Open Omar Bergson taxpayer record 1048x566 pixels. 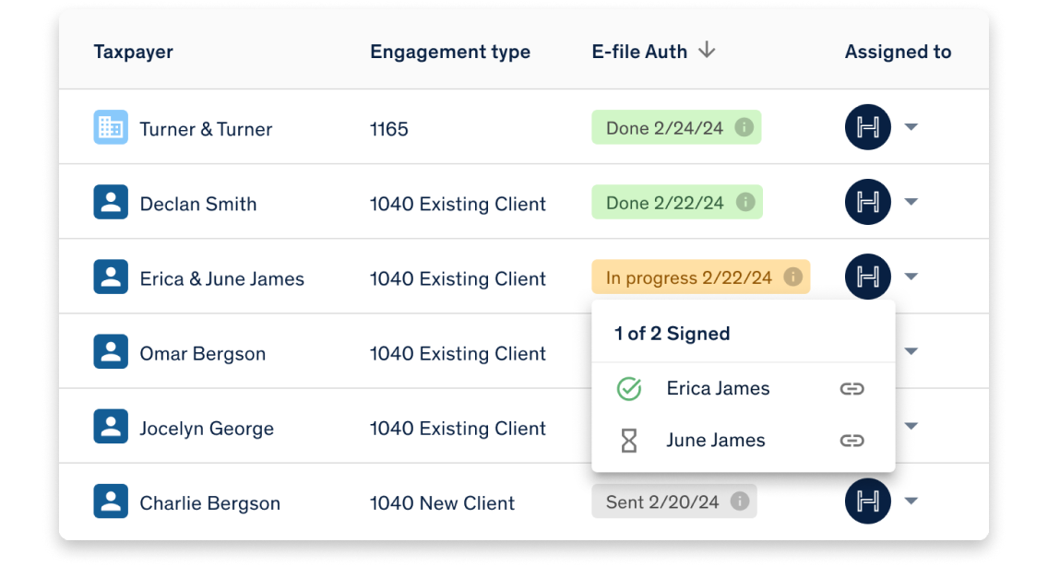pyautogui.click(x=203, y=353)
